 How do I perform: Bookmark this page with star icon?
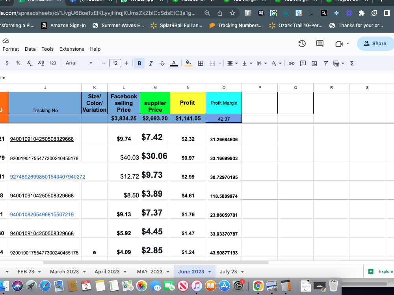[232, 13]
